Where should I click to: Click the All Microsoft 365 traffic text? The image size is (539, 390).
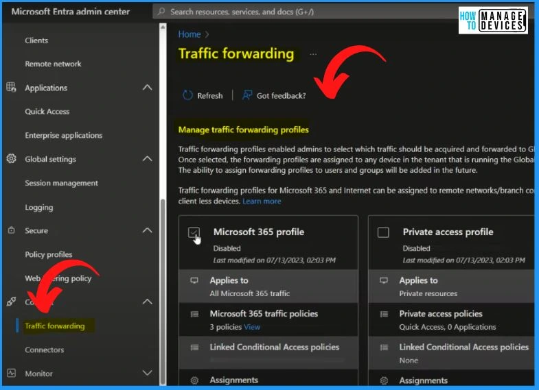(x=249, y=293)
